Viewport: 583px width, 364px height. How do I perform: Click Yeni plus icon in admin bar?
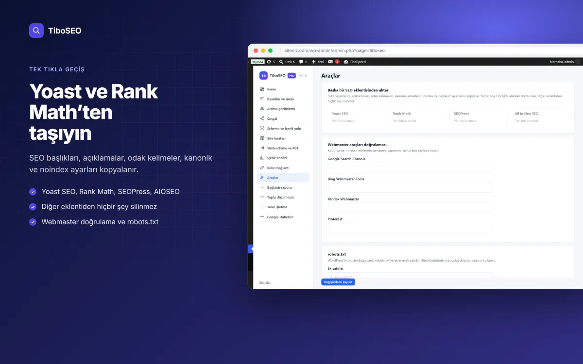314,62
